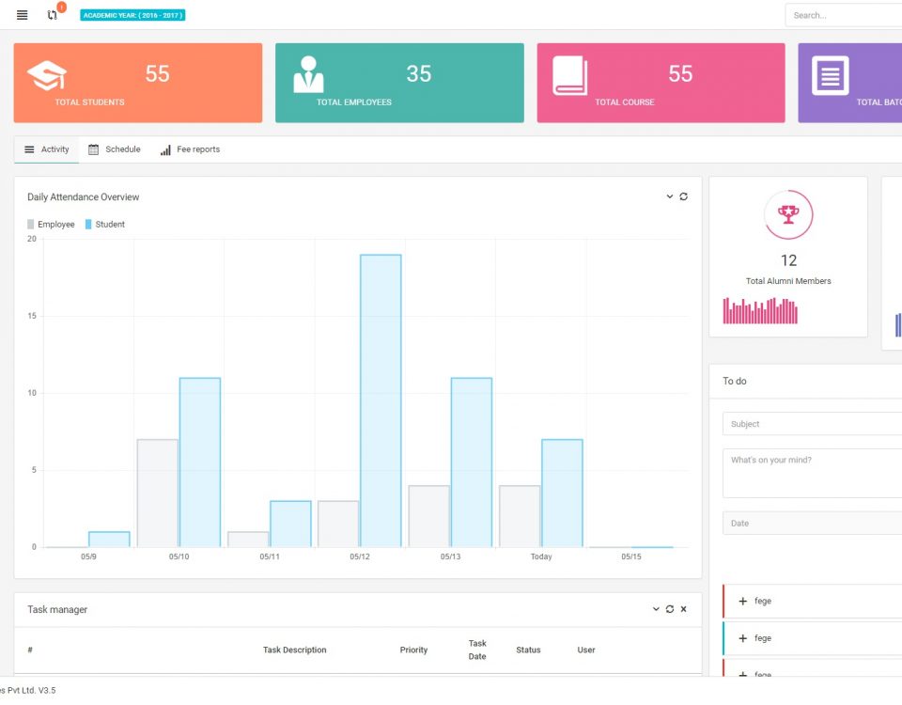Refresh the Task manager panel
This screenshot has height=705, width=902.
(669, 609)
